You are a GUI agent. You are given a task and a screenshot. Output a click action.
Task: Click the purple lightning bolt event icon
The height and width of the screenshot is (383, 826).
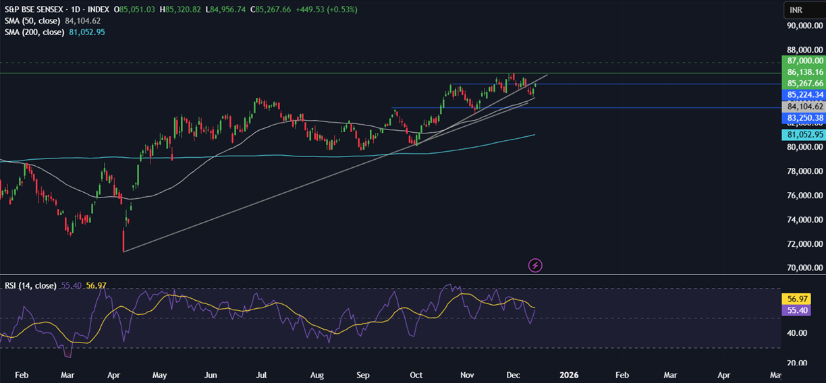pos(535,266)
